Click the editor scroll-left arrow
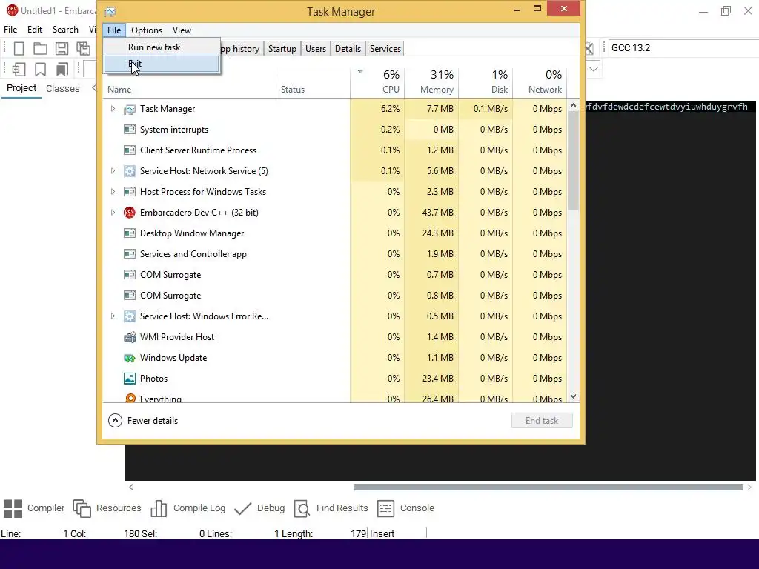The height and width of the screenshot is (569, 759). pyautogui.click(x=131, y=488)
